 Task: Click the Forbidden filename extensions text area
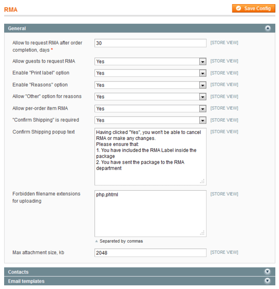(150, 214)
